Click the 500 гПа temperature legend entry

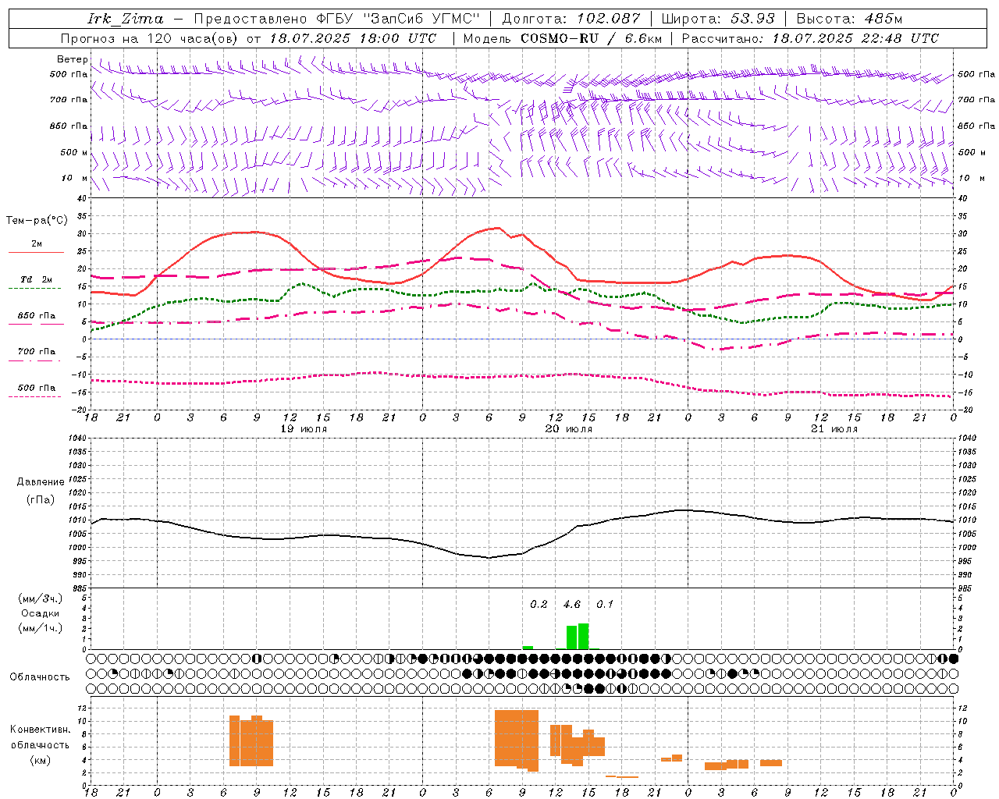tap(37, 388)
